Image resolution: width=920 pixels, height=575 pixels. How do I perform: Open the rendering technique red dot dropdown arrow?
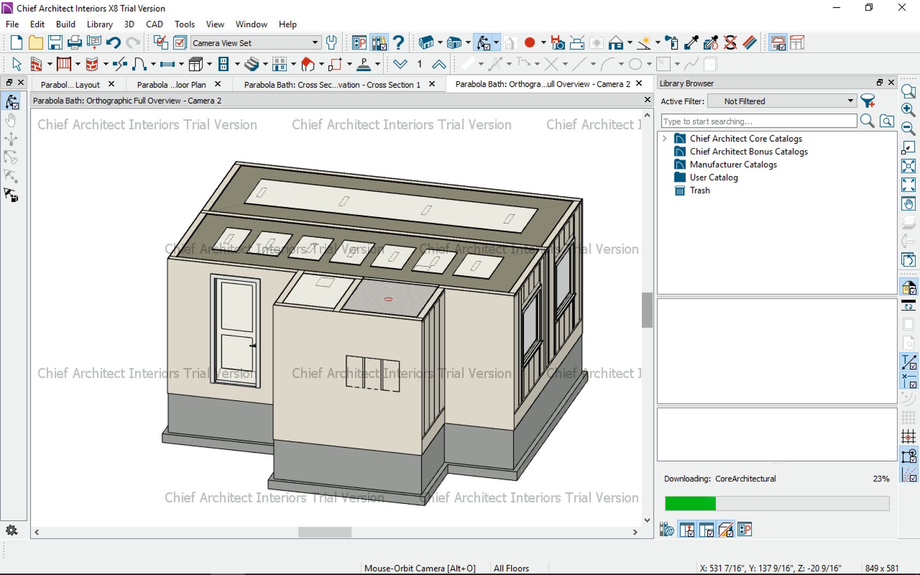(x=543, y=42)
